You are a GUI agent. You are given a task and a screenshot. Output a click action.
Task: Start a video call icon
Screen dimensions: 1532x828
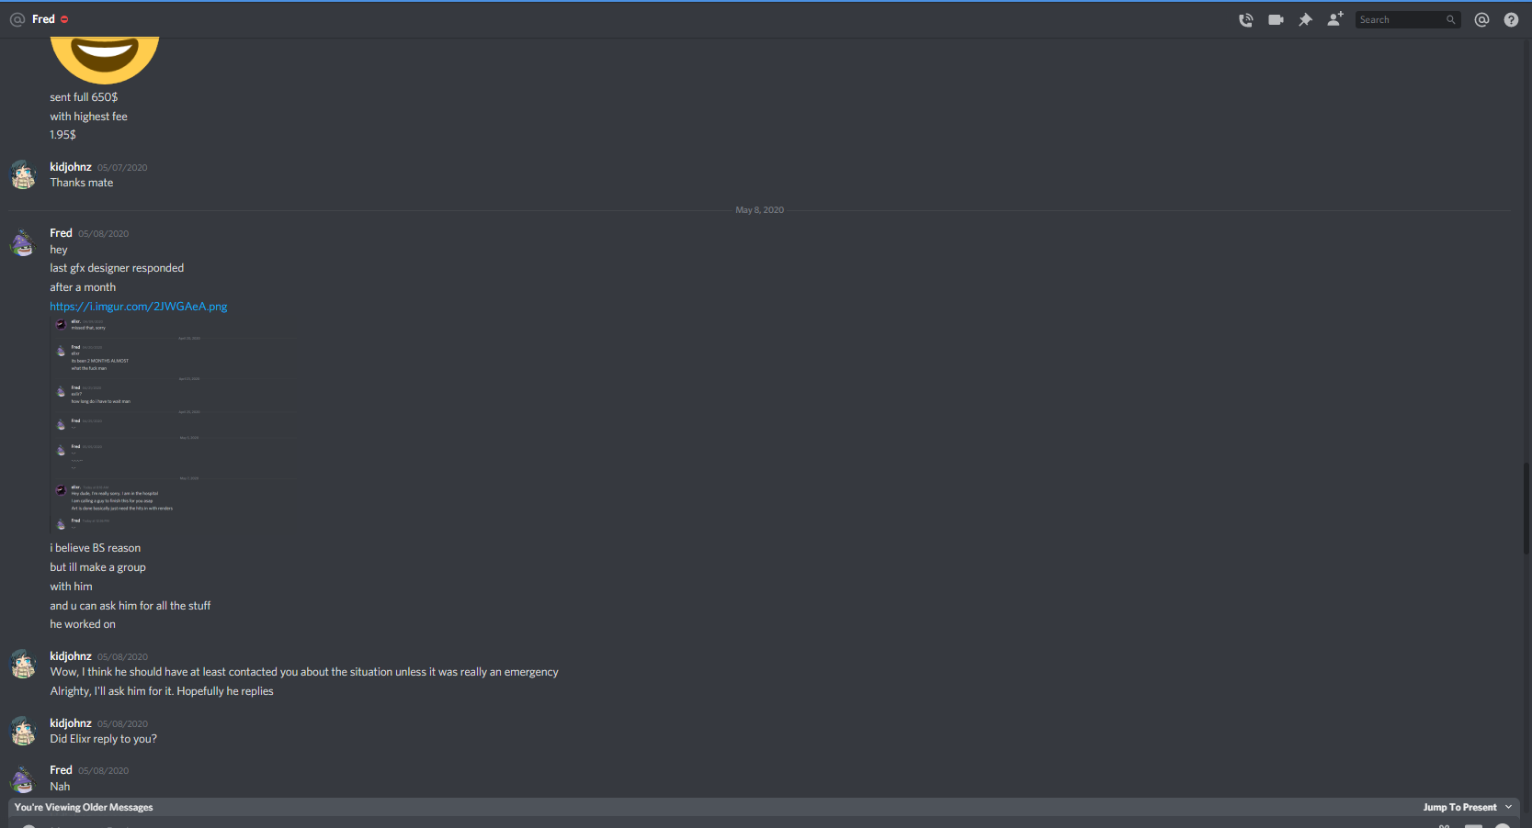tap(1276, 19)
